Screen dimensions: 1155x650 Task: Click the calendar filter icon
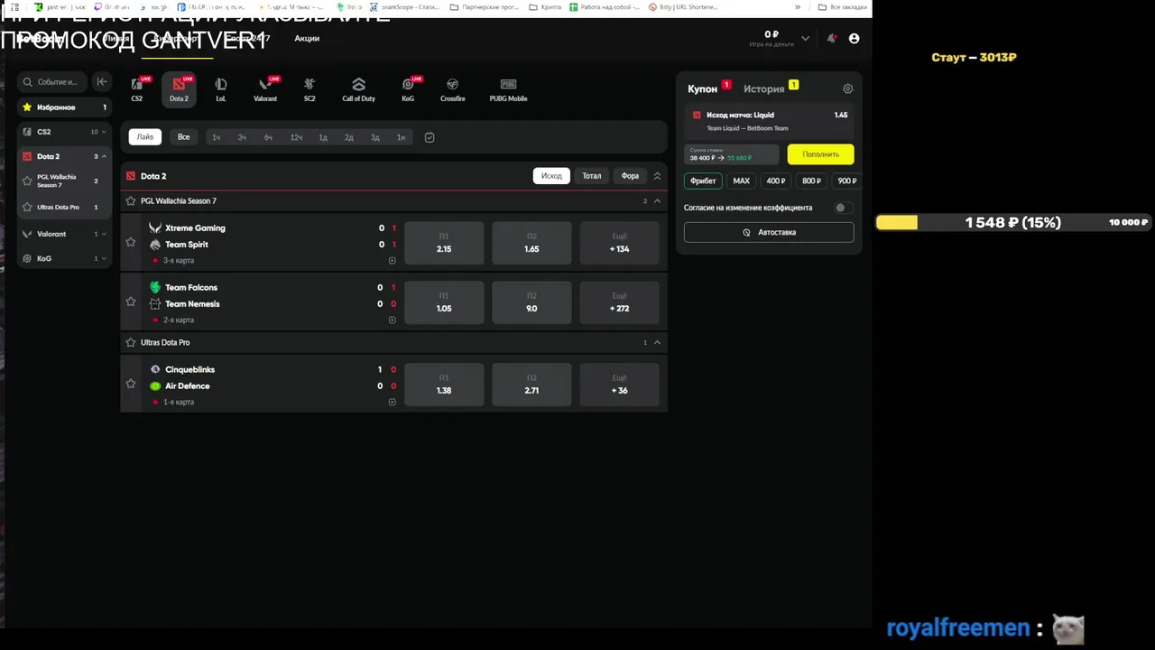pyautogui.click(x=430, y=137)
